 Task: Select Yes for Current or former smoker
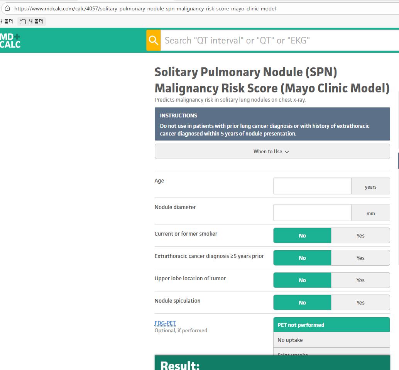pos(360,236)
